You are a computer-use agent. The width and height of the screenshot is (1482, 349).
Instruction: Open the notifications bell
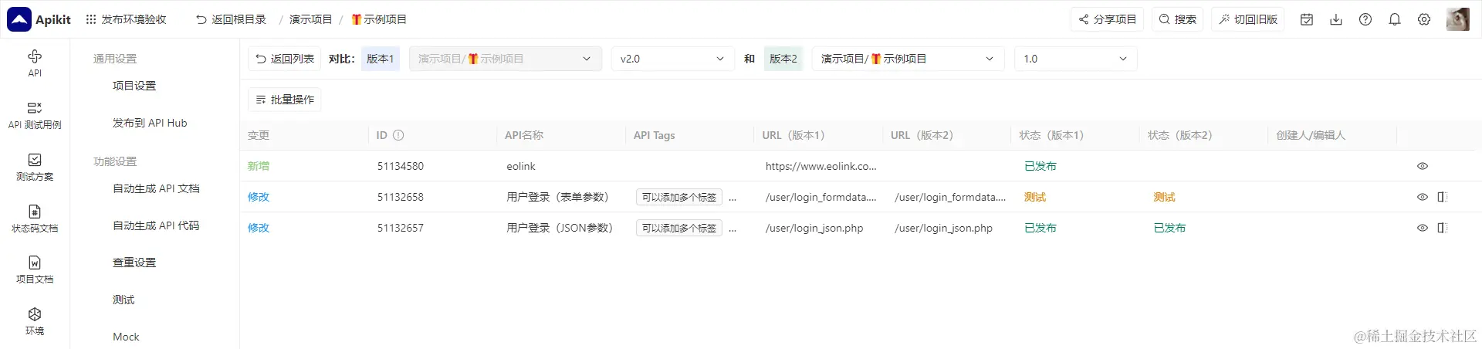(1395, 19)
